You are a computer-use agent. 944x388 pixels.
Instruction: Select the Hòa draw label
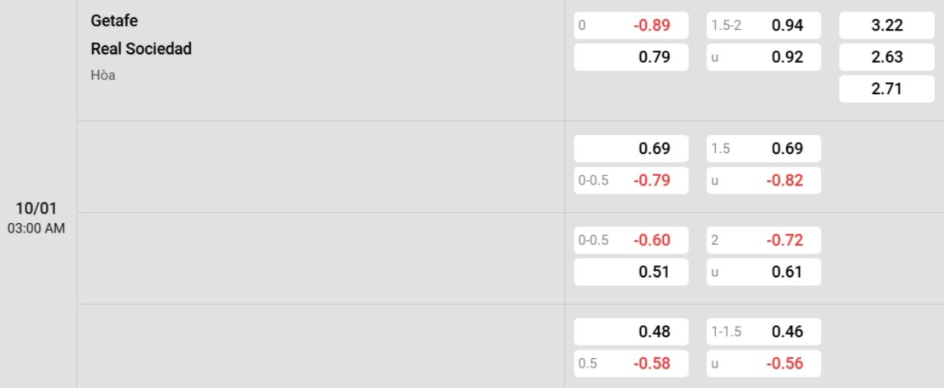103,75
